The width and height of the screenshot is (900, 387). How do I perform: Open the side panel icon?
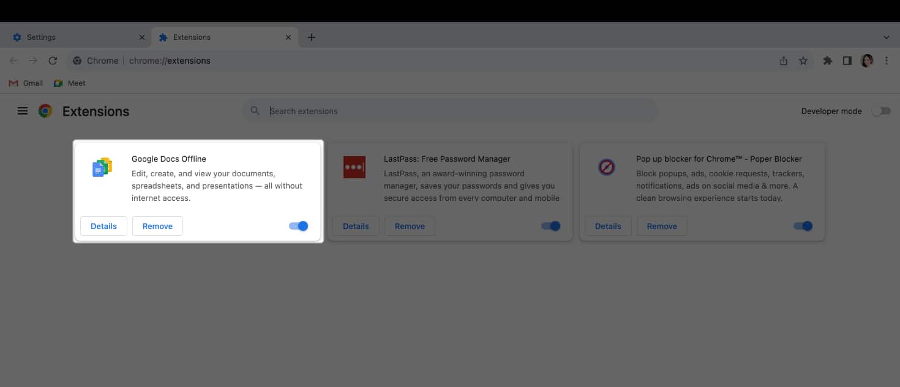pos(847,61)
